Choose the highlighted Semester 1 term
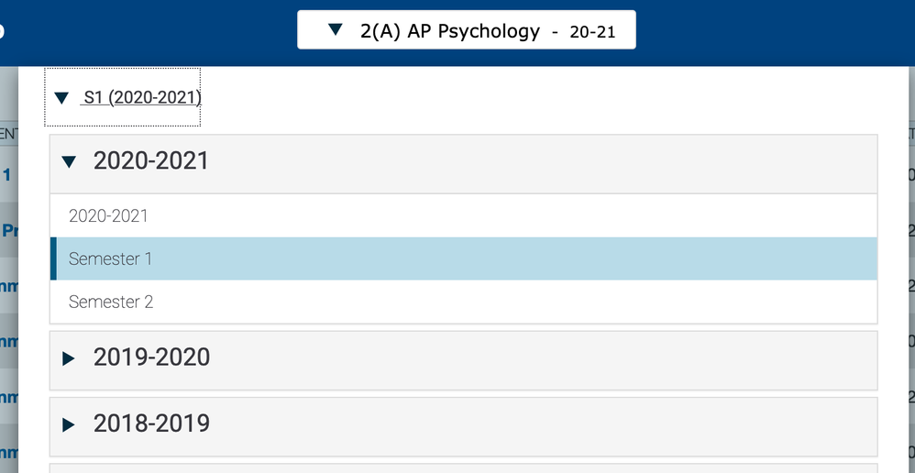The width and height of the screenshot is (915, 473). click(x=110, y=258)
